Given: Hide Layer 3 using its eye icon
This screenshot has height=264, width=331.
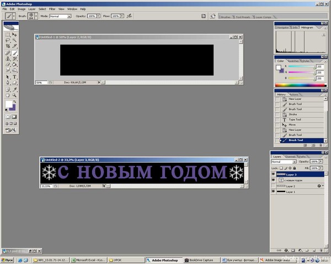Looking at the screenshot, I should (274, 174).
